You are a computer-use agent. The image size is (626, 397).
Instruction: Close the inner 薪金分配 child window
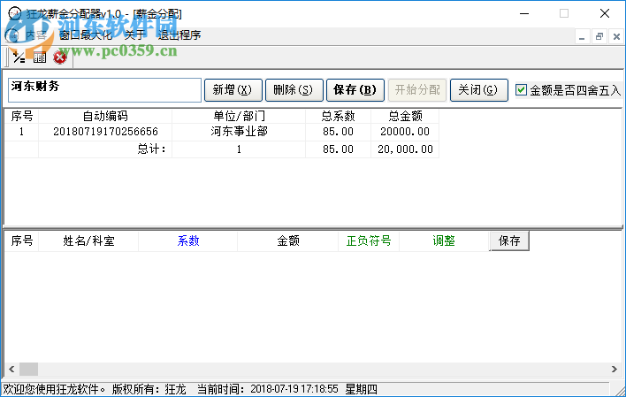[x=616, y=37]
